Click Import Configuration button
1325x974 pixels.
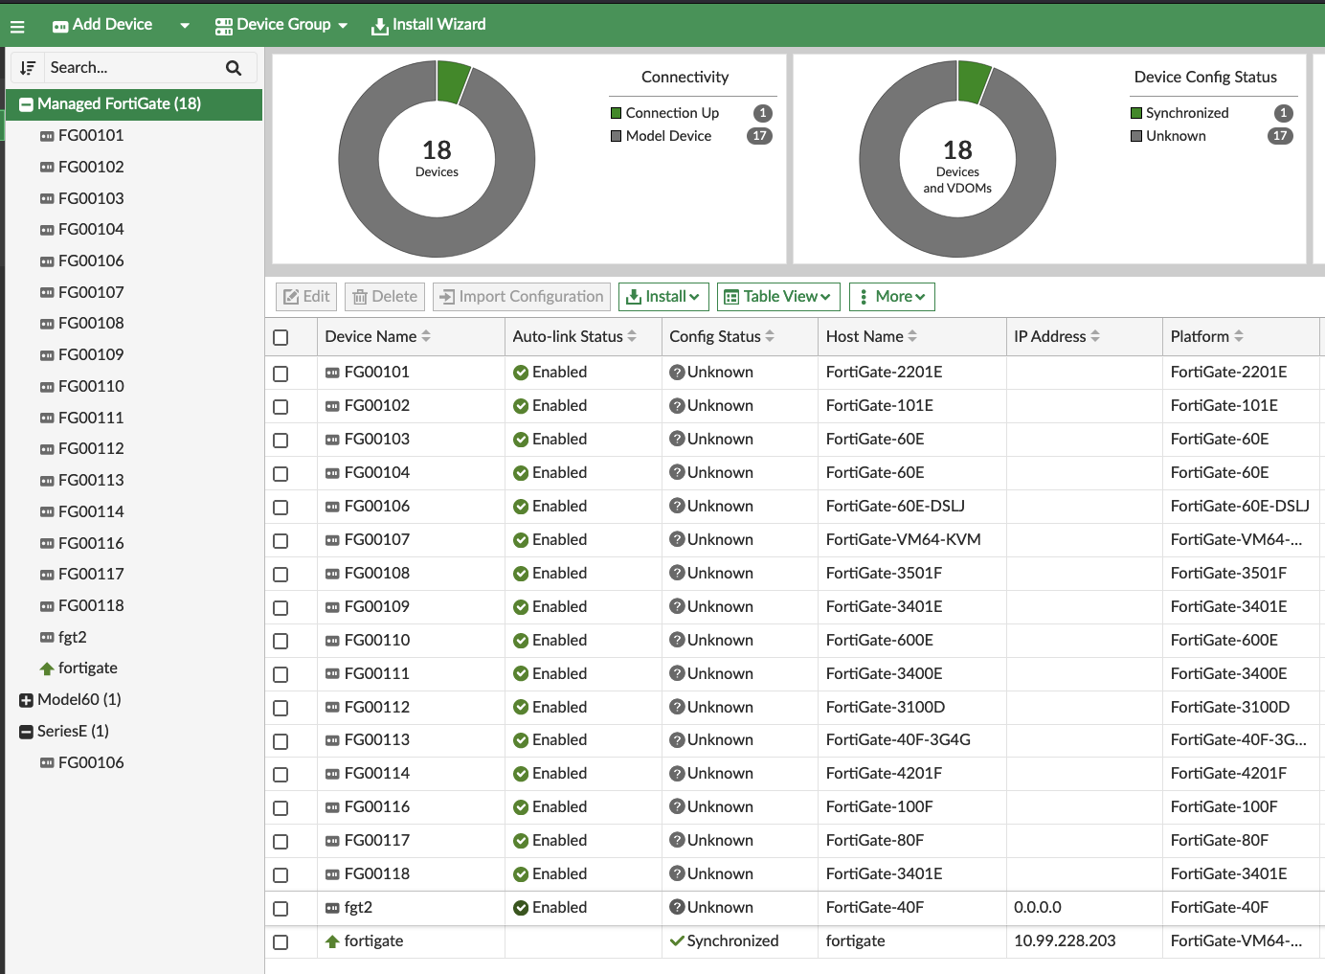[522, 297]
